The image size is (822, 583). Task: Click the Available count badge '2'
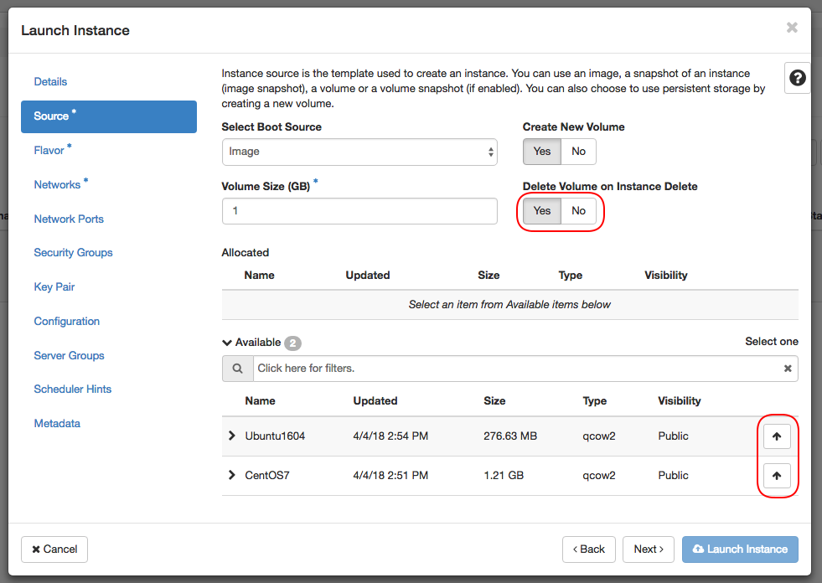click(x=292, y=343)
